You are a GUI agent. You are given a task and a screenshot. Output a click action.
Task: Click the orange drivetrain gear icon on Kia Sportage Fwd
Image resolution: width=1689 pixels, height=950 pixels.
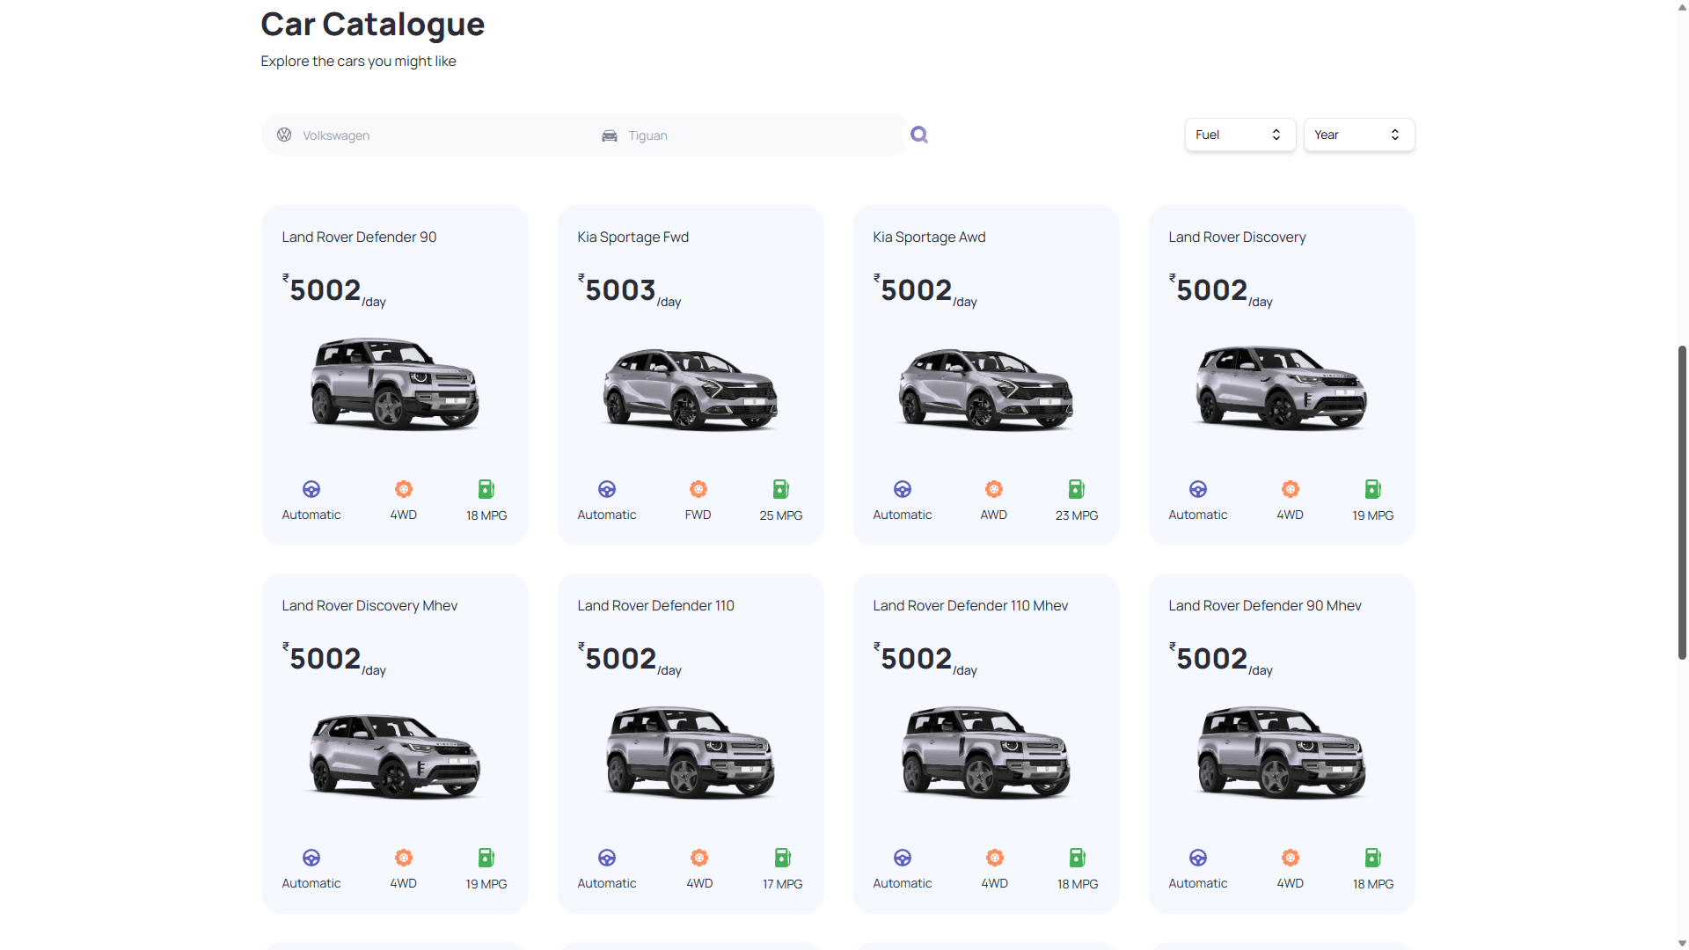[x=698, y=488]
